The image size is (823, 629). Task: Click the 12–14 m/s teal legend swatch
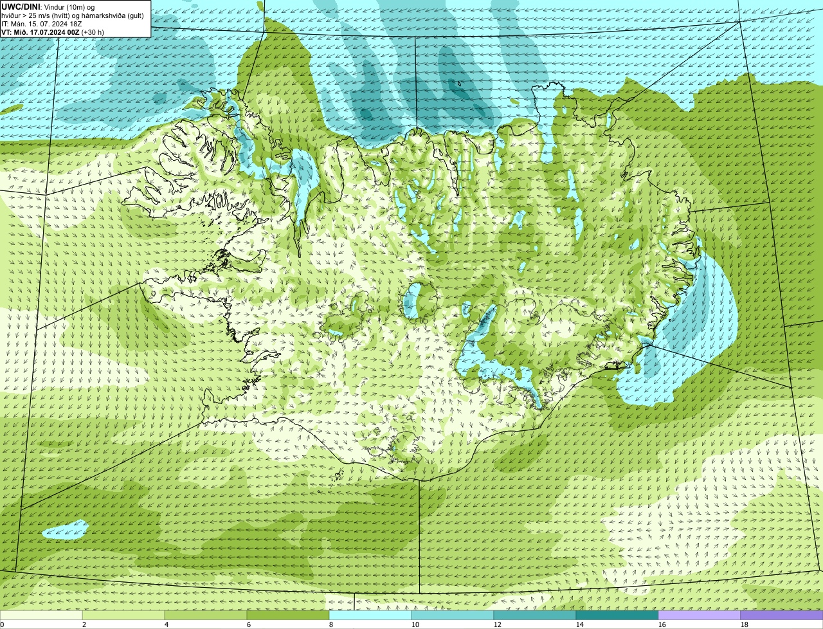535,615
